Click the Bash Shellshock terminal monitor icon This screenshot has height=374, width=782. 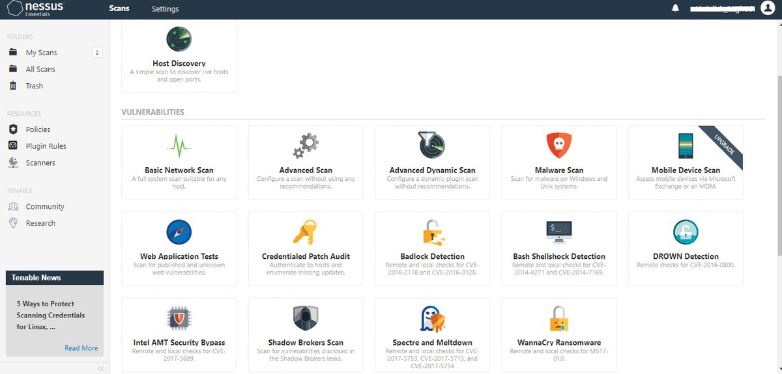[x=558, y=232]
